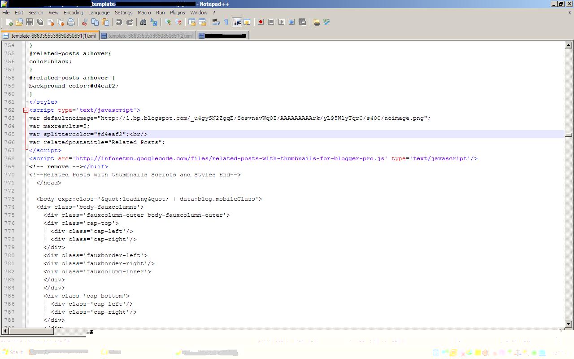Click the Copy toolbar icon
The width and height of the screenshot is (574, 359).
point(95,22)
